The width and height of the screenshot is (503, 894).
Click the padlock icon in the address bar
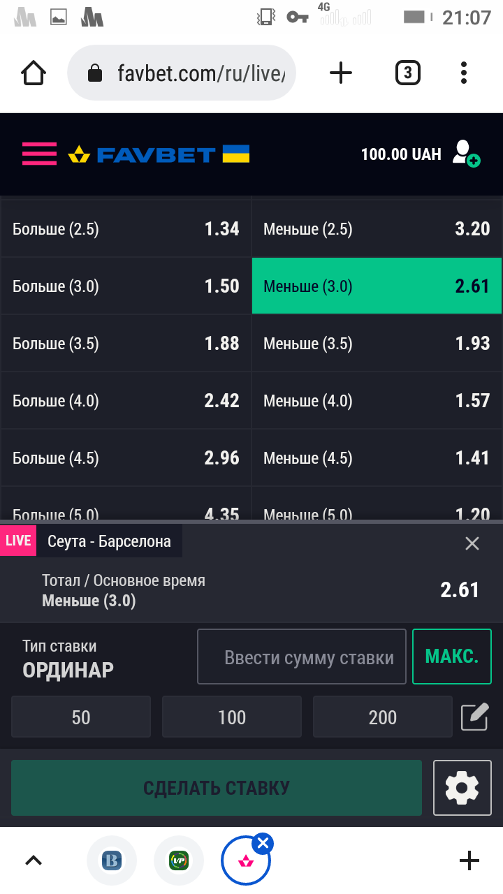coord(94,72)
